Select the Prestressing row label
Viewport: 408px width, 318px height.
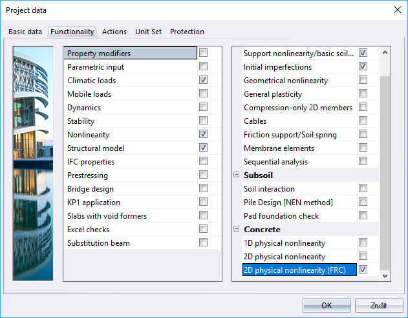tap(87, 175)
